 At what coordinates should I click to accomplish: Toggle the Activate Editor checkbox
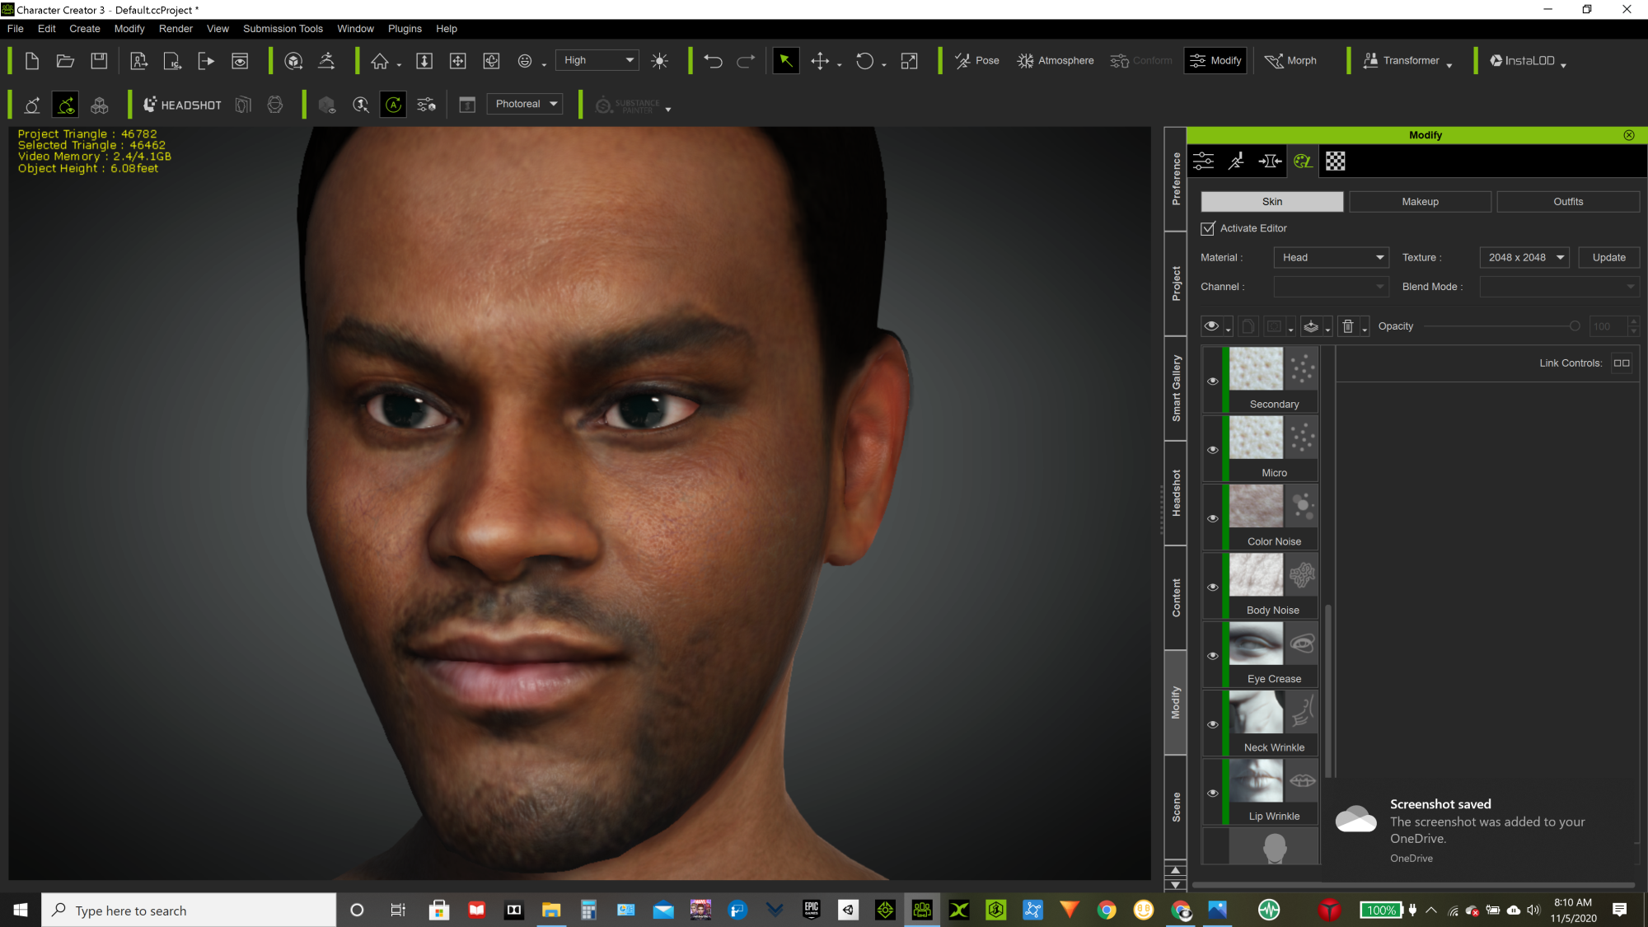(x=1208, y=228)
